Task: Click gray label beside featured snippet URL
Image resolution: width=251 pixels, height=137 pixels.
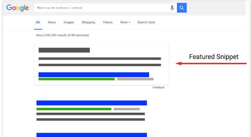Action: point(135,79)
